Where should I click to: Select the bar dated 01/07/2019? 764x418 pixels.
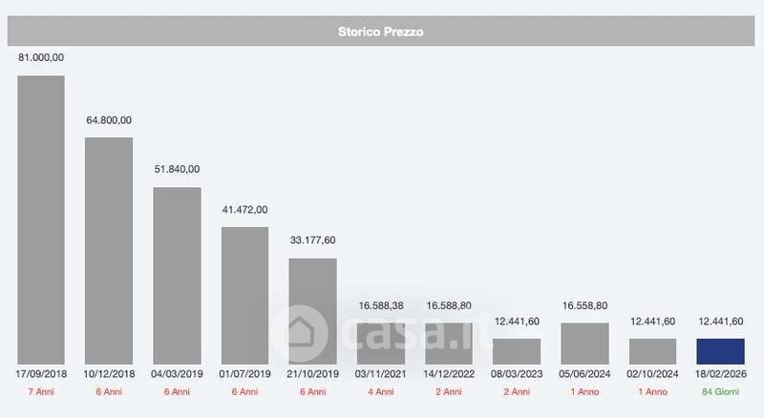[244, 295]
